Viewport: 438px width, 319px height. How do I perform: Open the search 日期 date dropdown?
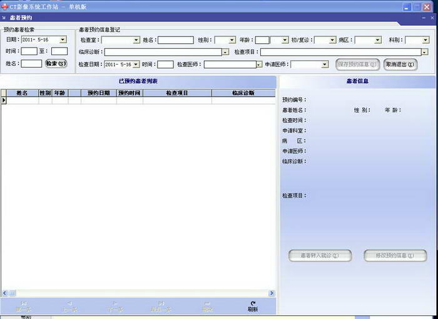(63, 39)
